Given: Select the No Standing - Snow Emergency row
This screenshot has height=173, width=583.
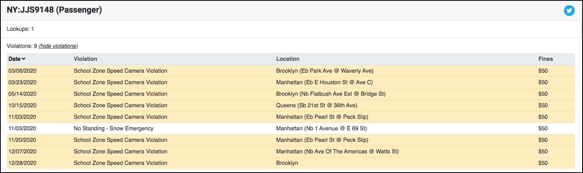Looking at the screenshot, I should click(x=291, y=129).
